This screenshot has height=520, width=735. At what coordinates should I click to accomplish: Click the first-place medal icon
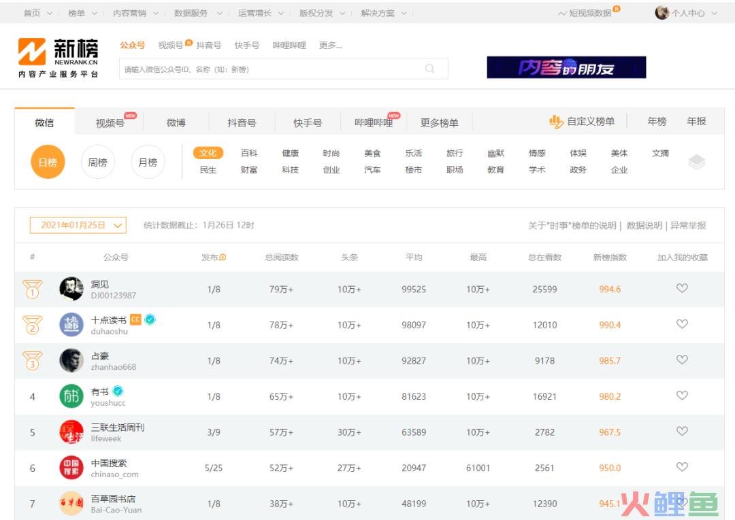click(32, 290)
